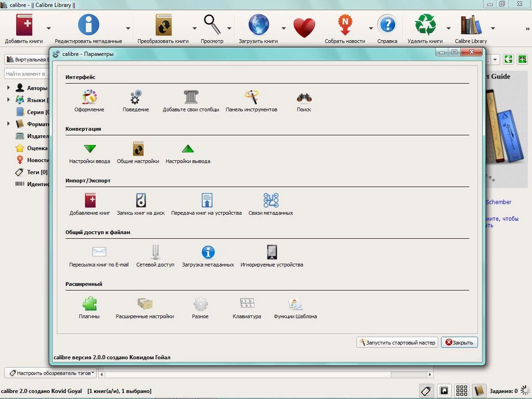Screen dimensions: 532x399
Task: Open Оформление appearance settings
Action: 89,101
